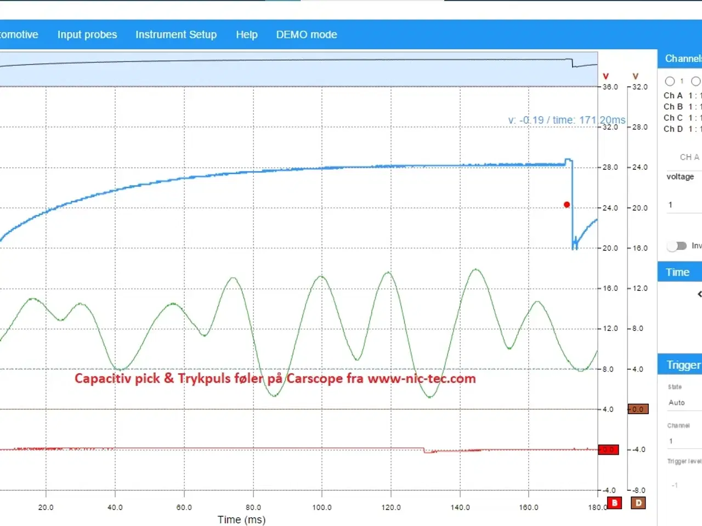Open the Trigger Channel dropdown
The image size is (702, 526).
(683, 441)
